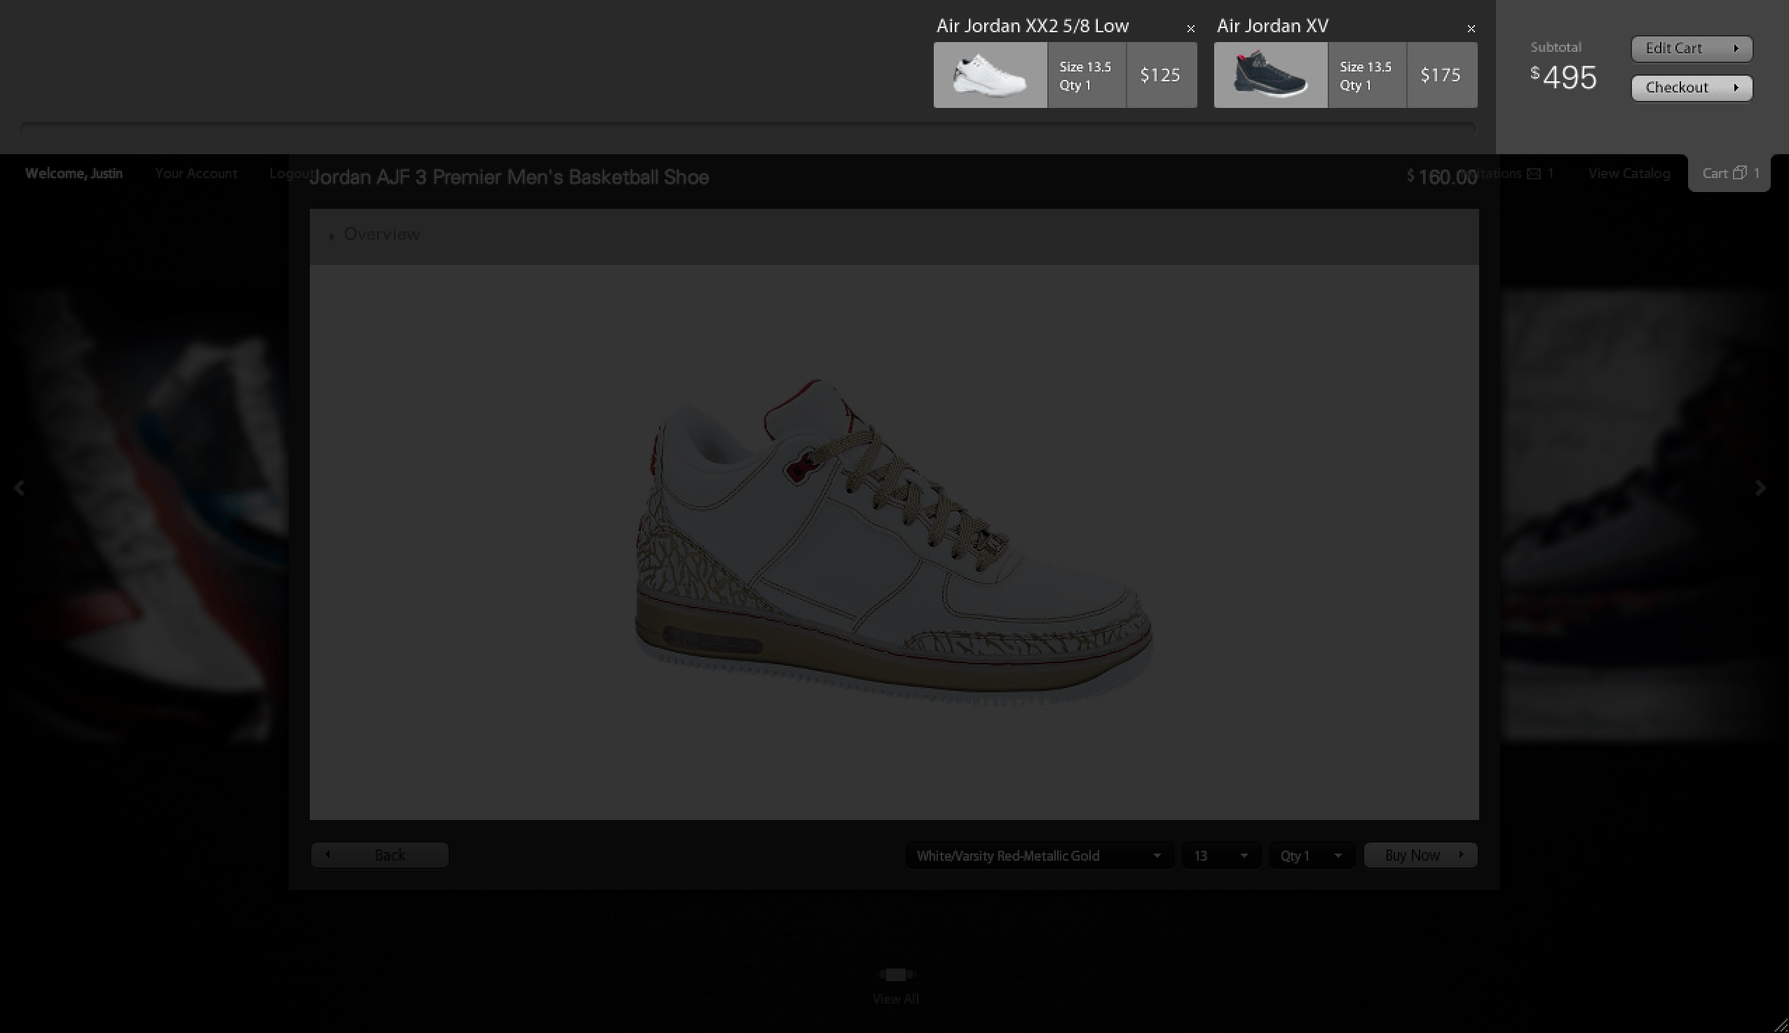Click the cart horizontal scrollbar track
This screenshot has height=1033, width=1789.
point(747,129)
